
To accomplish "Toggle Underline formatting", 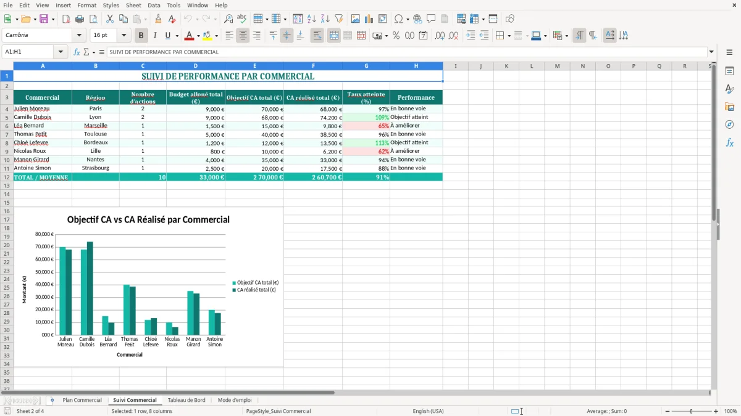I will [167, 36].
